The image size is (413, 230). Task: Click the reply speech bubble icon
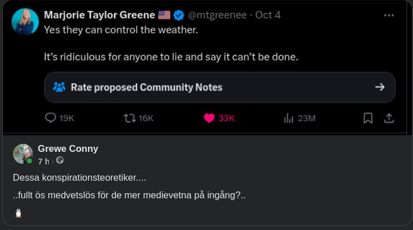click(51, 118)
